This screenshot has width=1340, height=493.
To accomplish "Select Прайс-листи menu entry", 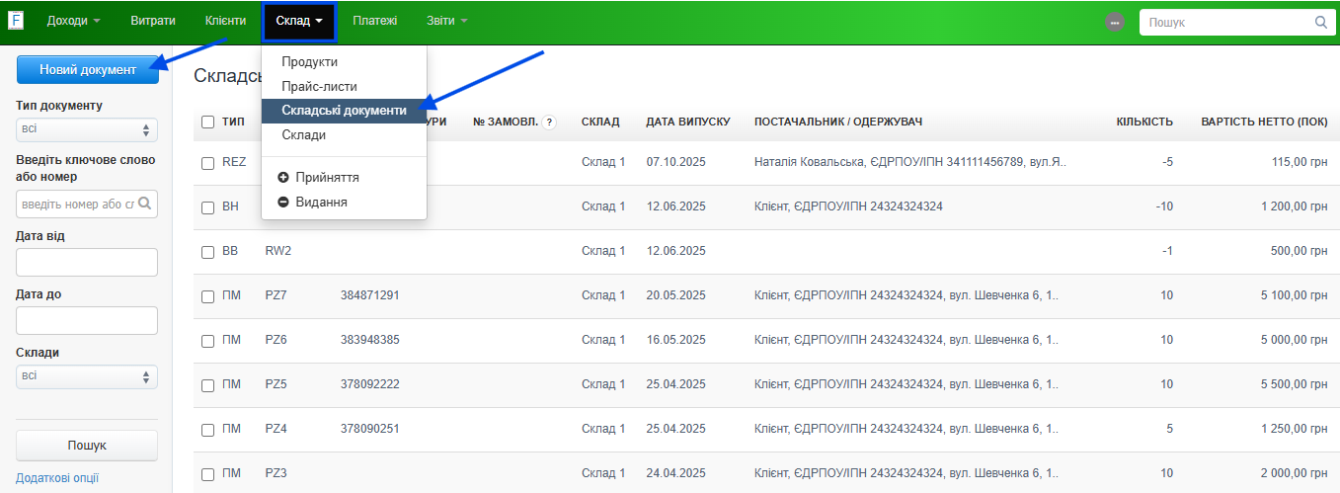I will 319,87.
